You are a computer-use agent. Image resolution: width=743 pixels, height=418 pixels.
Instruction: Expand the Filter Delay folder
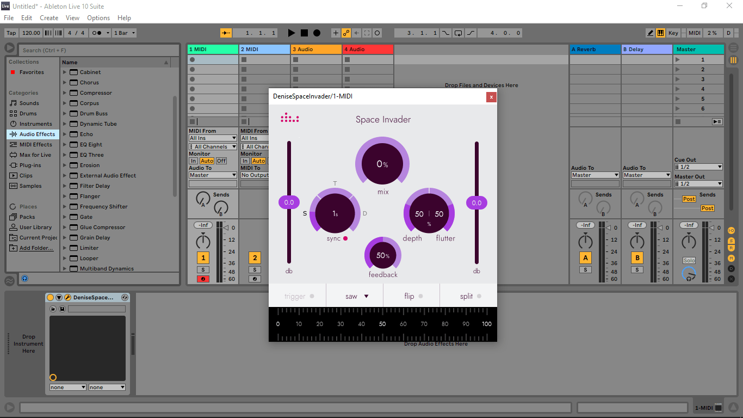pyautogui.click(x=65, y=186)
